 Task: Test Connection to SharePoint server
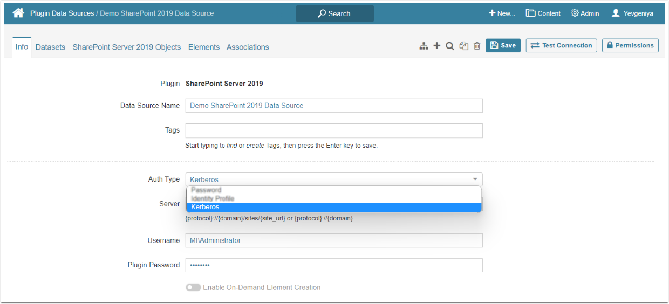tap(562, 45)
